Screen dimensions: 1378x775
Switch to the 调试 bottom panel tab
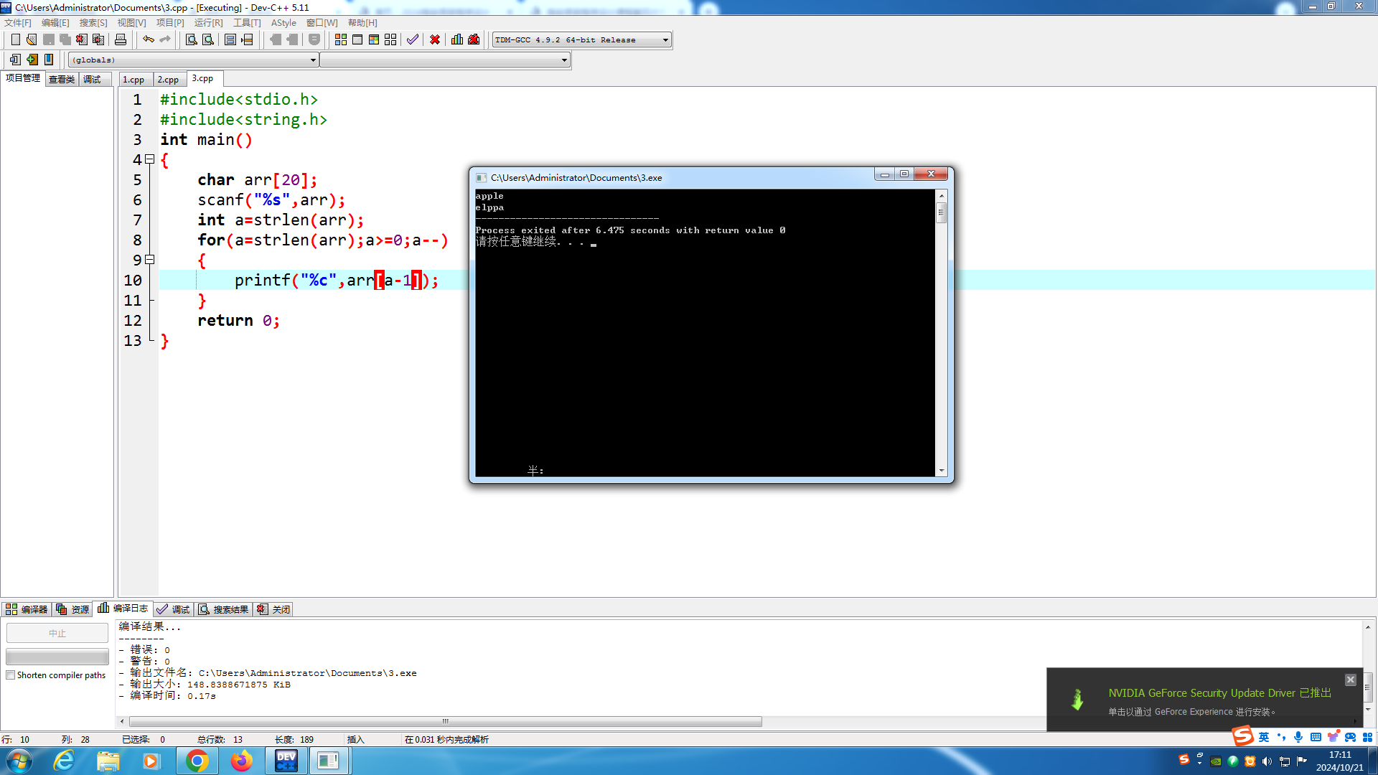(174, 609)
